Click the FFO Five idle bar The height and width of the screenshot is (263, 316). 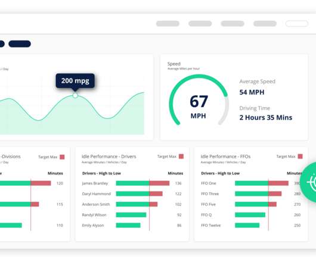pyautogui.click(x=256, y=204)
